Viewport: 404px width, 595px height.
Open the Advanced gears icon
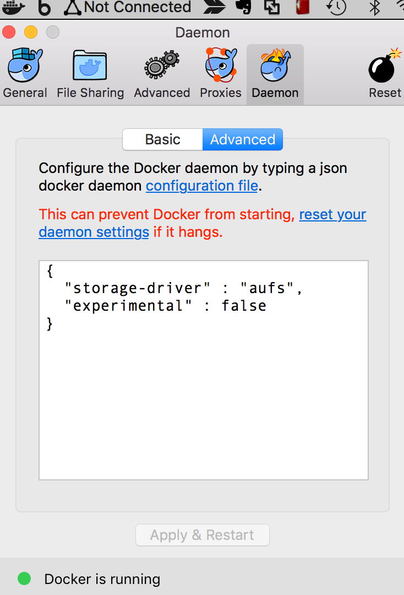click(162, 64)
